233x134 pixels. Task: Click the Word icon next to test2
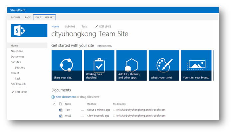pos(61,116)
